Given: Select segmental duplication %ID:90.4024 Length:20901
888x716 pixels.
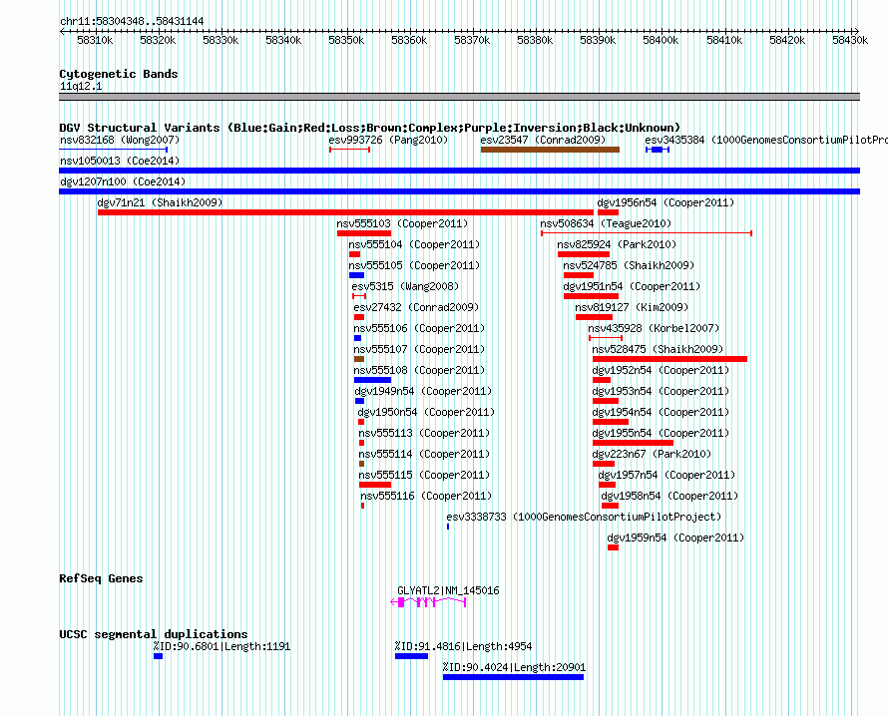Looking at the screenshot, I should [x=513, y=677].
